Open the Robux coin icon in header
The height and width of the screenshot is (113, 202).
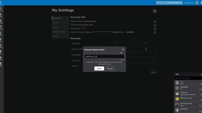tap(197, 3)
